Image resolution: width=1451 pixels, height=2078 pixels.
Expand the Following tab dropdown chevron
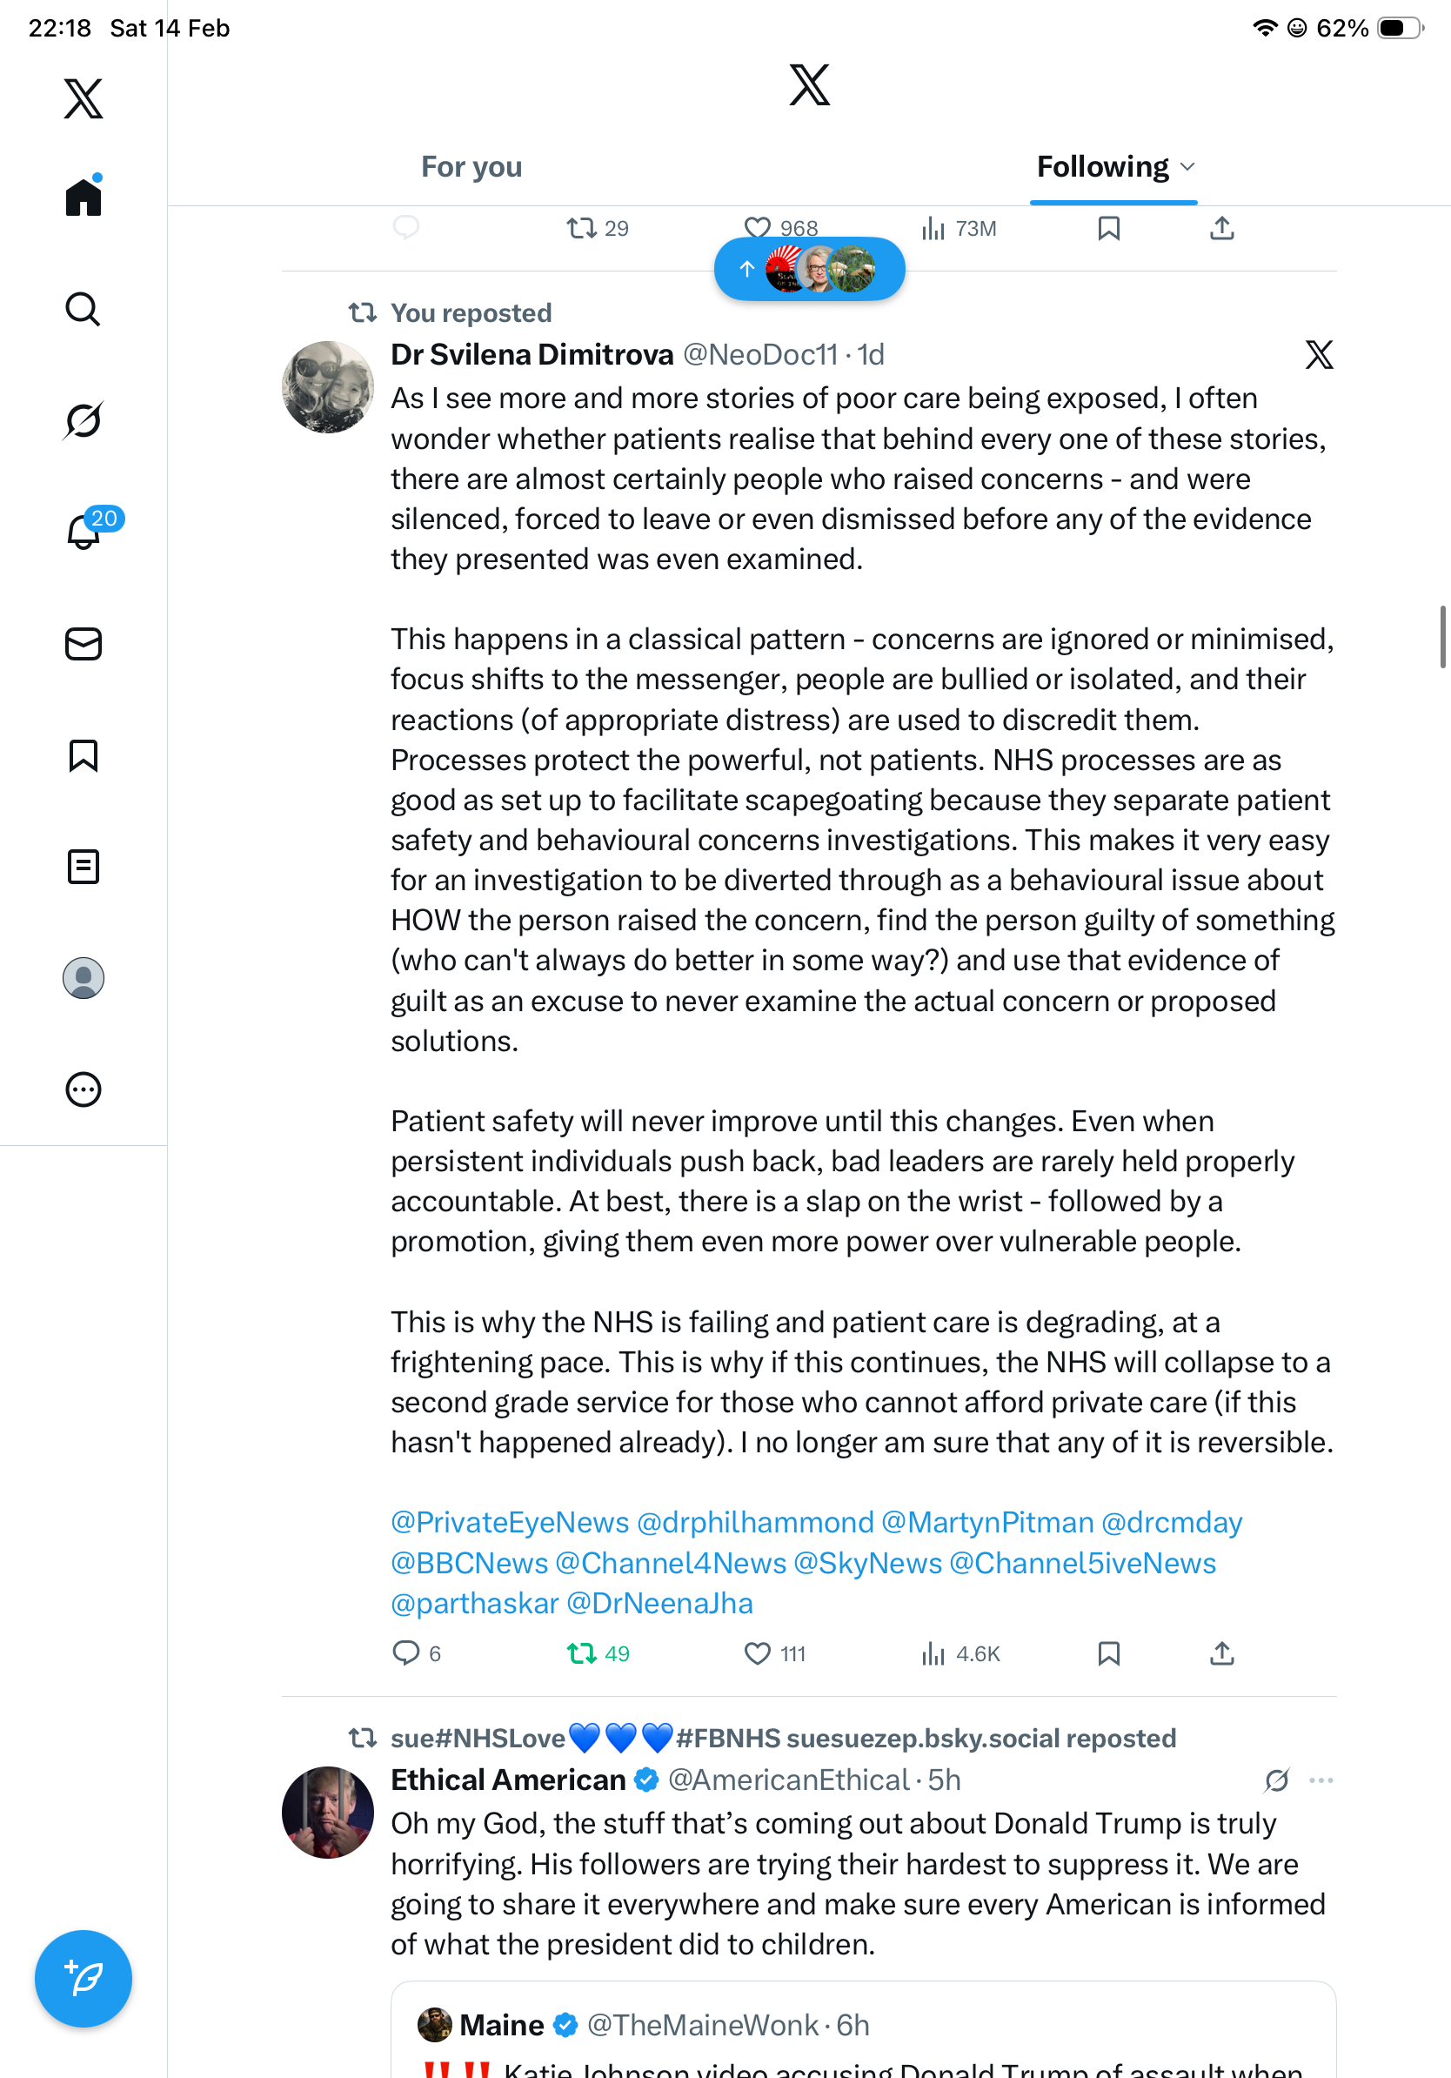click(x=1187, y=166)
